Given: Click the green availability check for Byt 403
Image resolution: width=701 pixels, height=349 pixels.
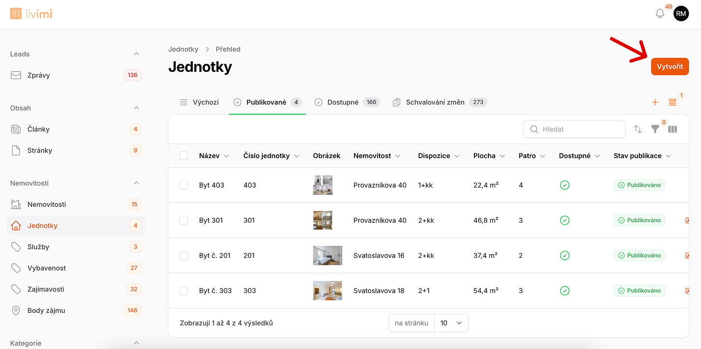Looking at the screenshot, I should [565, 185].
